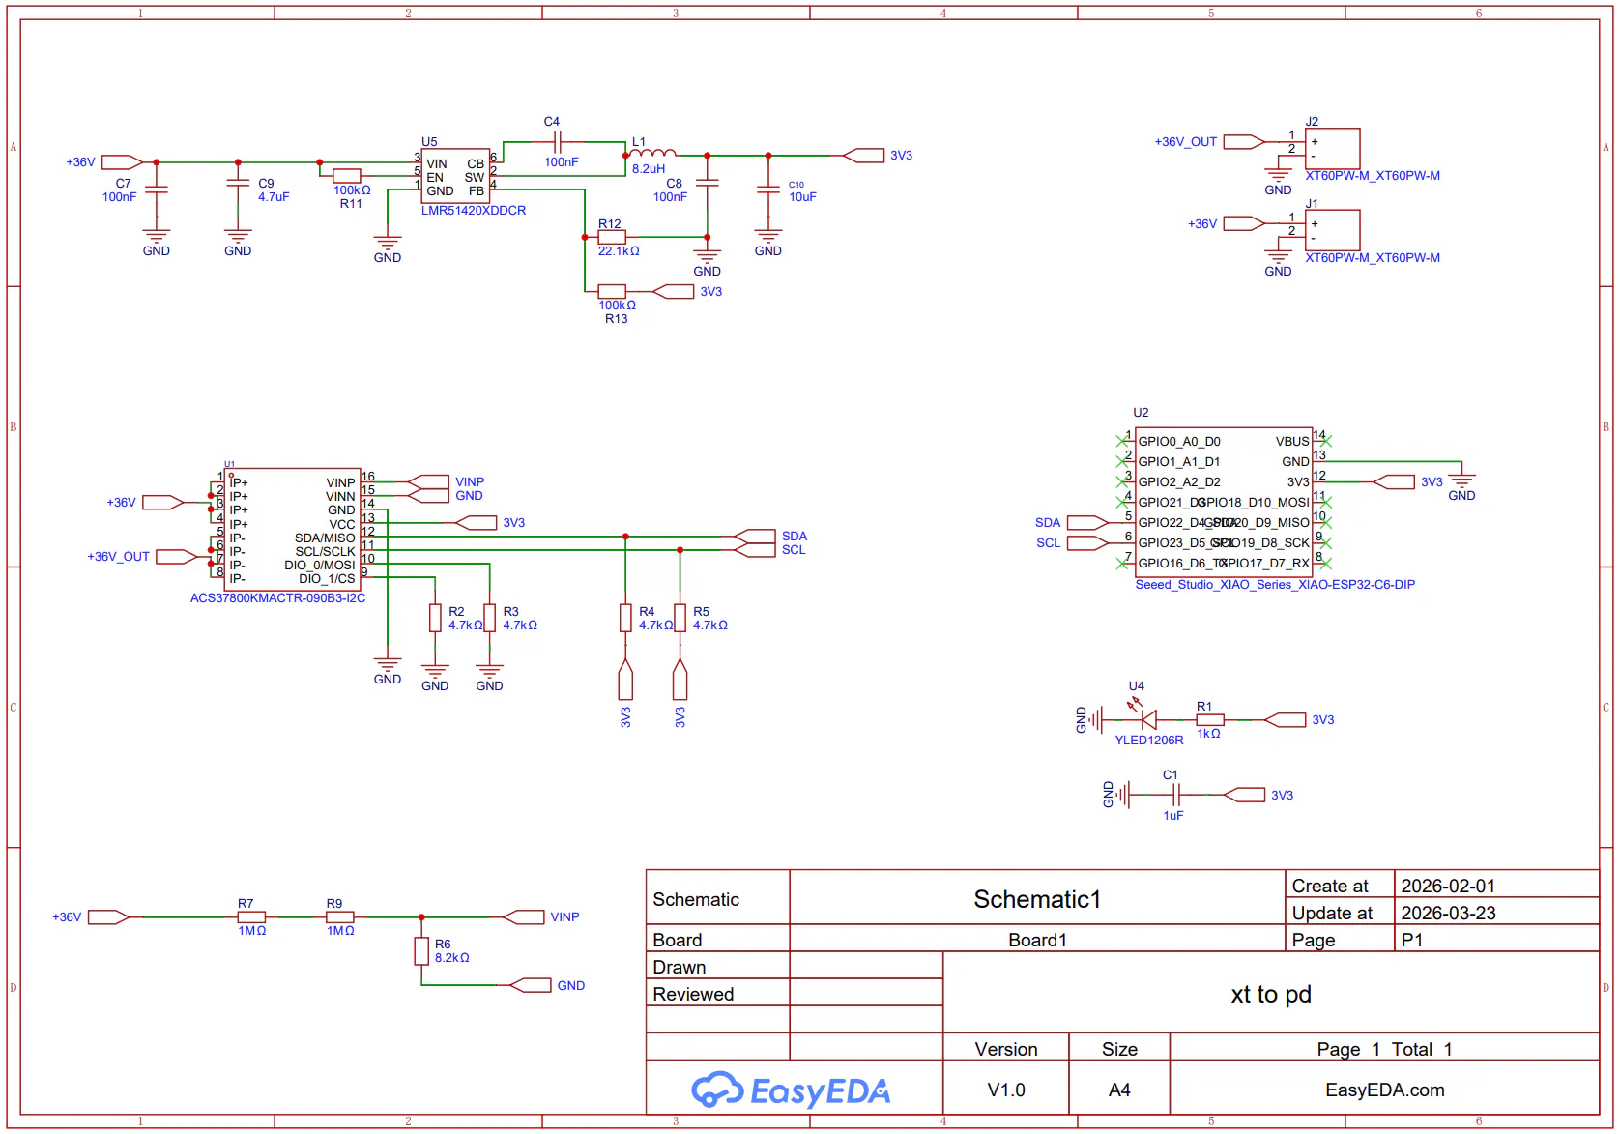Click the U4 YLED1206R LED symbol
Image resolution: width=1620 pixels, height=1134 pixels.
point(1148,719)
